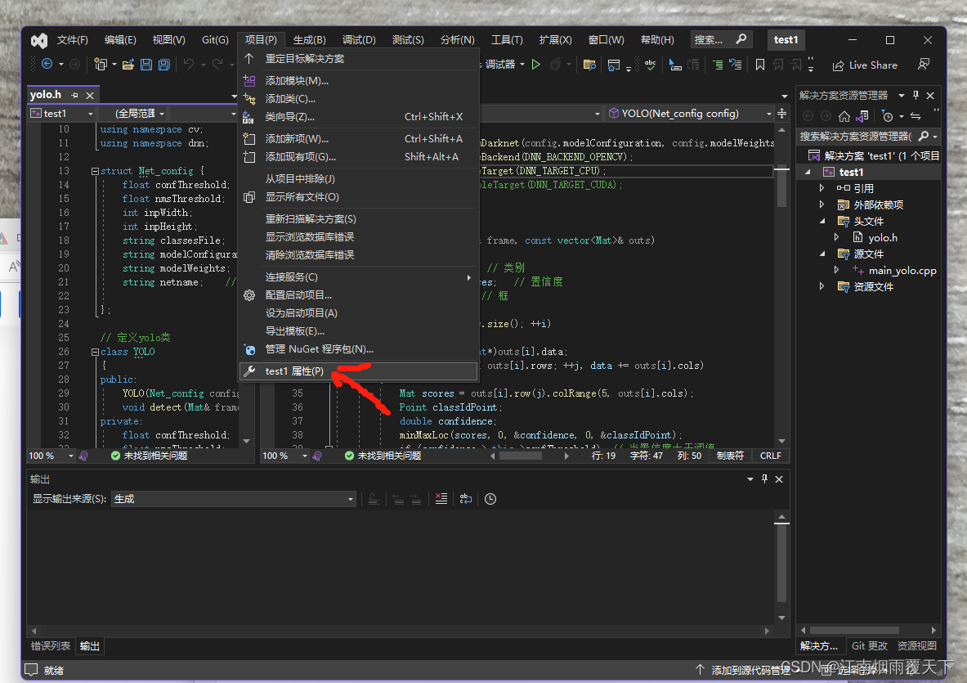The width and height of the screenshot is (967, 683).
Task: Click the wrench icon beside test1 属性
Action: pos(249,371)
